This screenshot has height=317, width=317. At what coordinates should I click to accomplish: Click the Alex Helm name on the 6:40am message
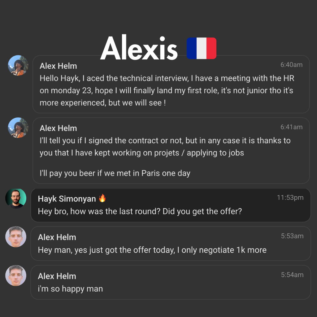[x=58, y=66]
